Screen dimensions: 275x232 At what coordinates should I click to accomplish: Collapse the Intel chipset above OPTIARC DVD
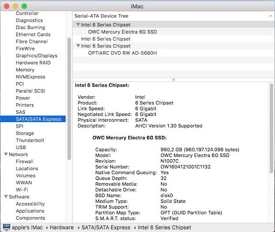tap(78, 46)
